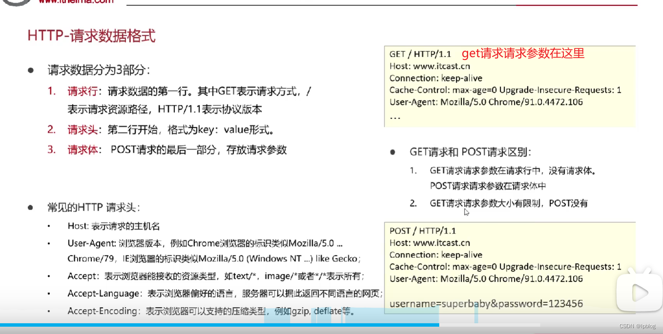
Task: Click the red label "请求体"
Action: tap(83, 150)
